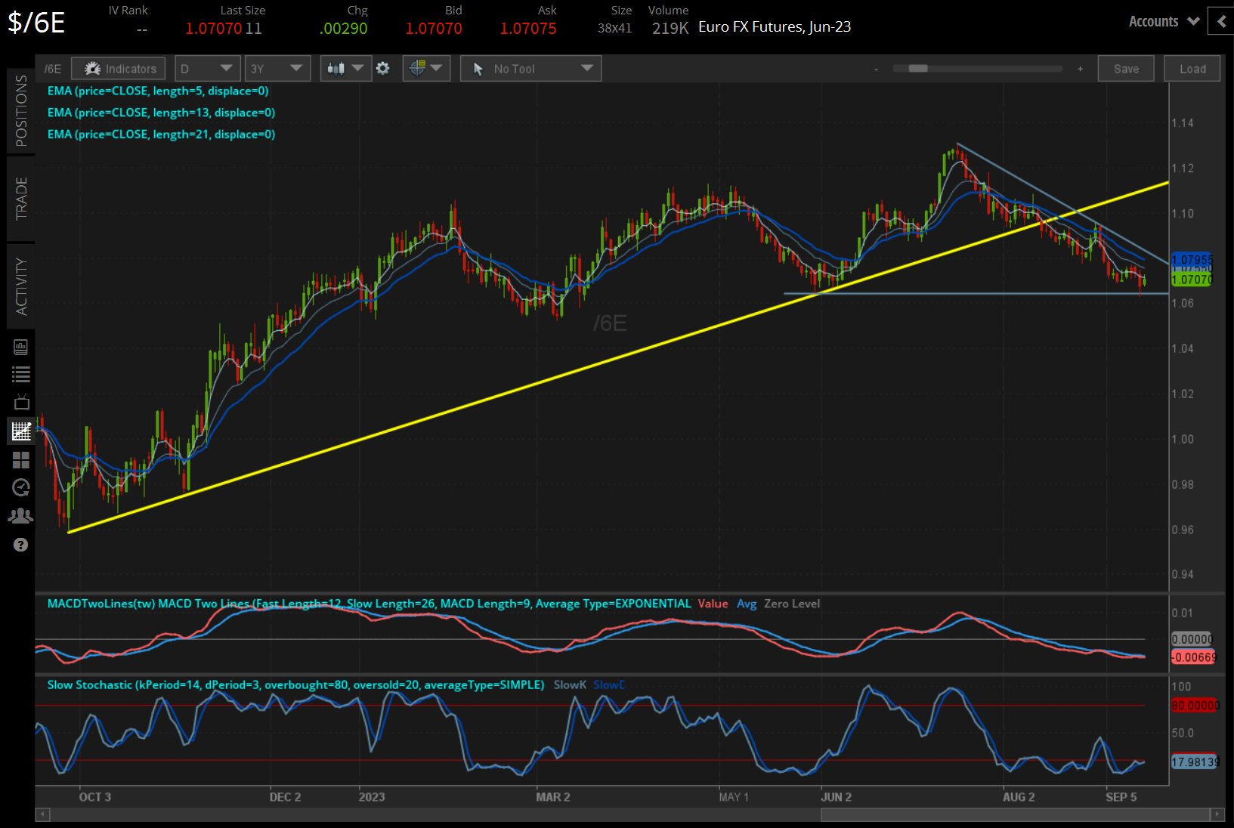Open the history clock icon in sidebar

pos(20,487)
